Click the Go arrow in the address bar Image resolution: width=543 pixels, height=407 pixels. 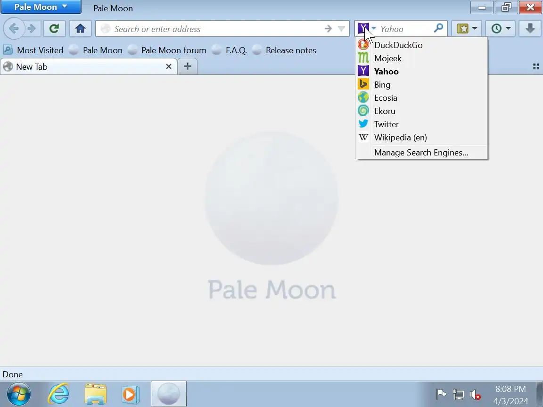[328, 29]
